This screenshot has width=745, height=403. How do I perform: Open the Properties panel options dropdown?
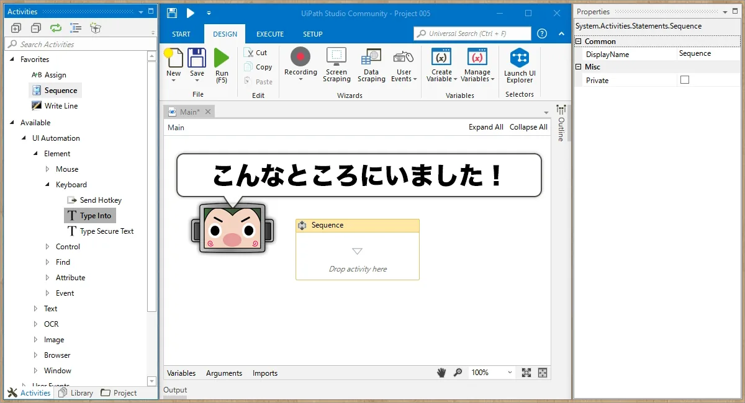[x=726, y=12]
